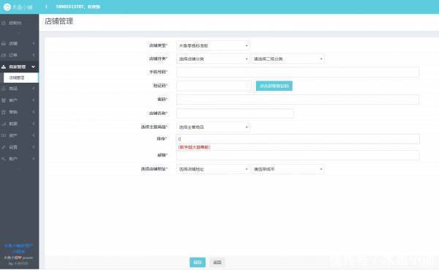Expand the 数据 sidebar chevron
Image resolution: width=439 pixels, height=270 pixels.
tap(34, 124)
